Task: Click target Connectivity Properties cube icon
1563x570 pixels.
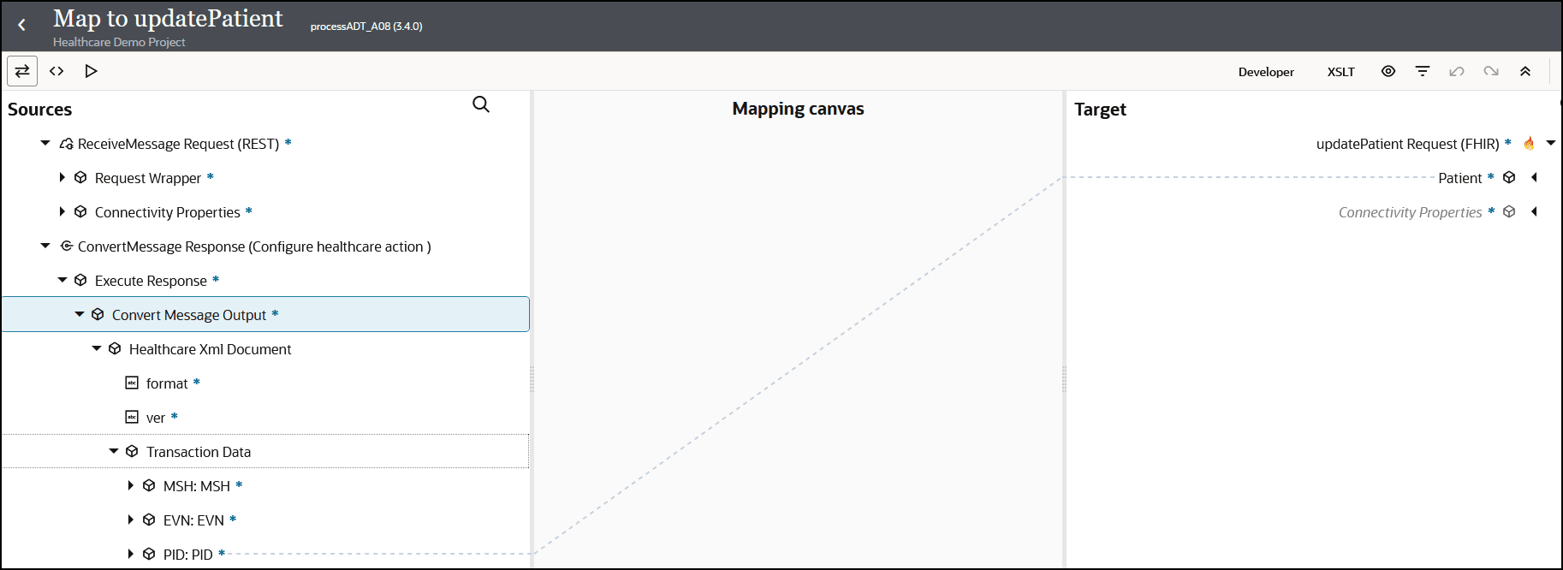Action: (x=1509, y=211)
